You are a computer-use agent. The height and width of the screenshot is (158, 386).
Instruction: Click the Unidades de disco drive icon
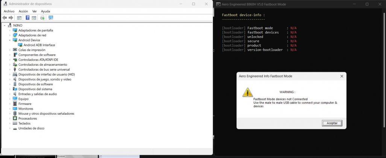click(x=15, y=128)
